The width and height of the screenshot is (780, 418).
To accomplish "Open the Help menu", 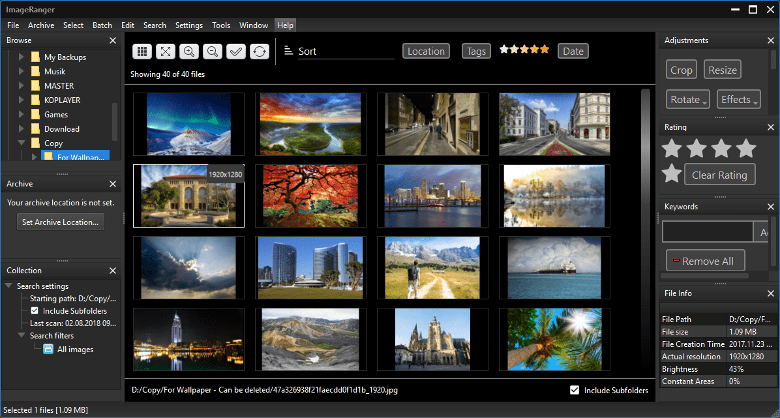I will (x=286, y=25).
